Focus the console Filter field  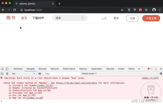click(62, 74)
